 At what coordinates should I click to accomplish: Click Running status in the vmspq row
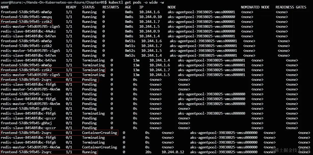pyautogui.click(x=89, y=17)
